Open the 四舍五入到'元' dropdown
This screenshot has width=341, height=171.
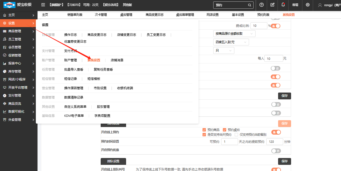[x=231, y=42]
